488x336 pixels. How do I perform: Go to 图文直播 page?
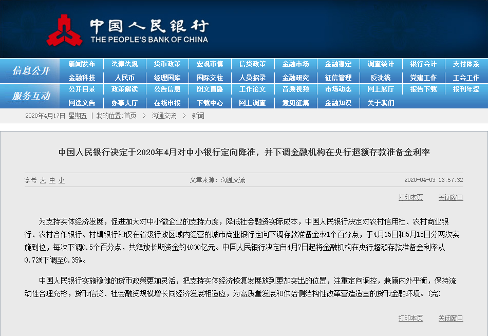click(210, 89)
